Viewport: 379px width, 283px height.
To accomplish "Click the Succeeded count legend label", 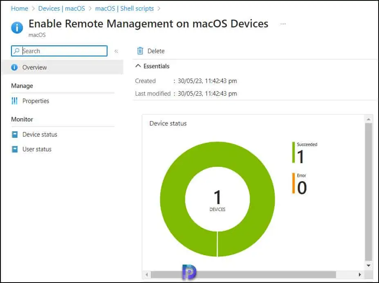I will point(307,144).
